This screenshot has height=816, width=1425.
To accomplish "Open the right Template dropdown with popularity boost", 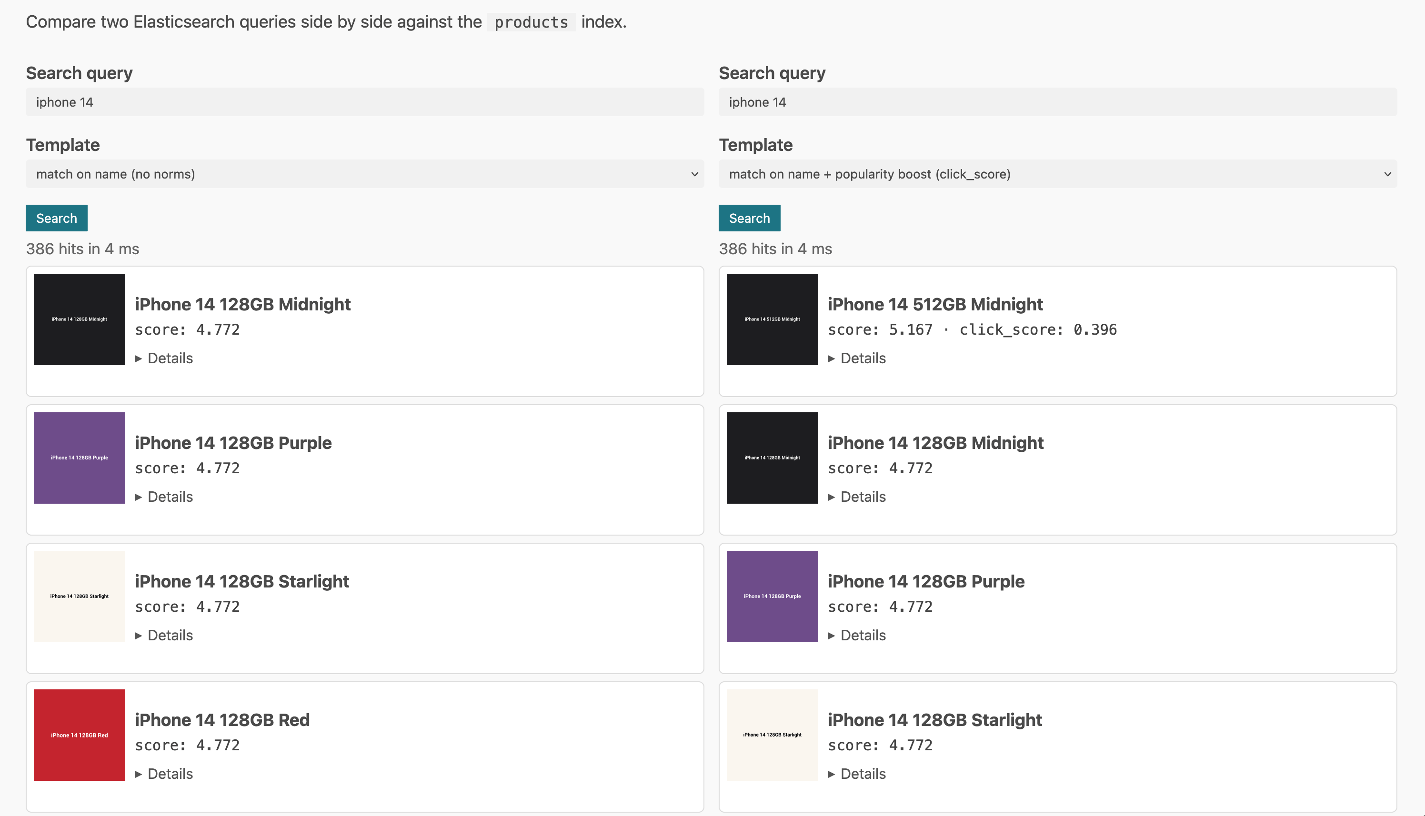I will [1057, 174].
